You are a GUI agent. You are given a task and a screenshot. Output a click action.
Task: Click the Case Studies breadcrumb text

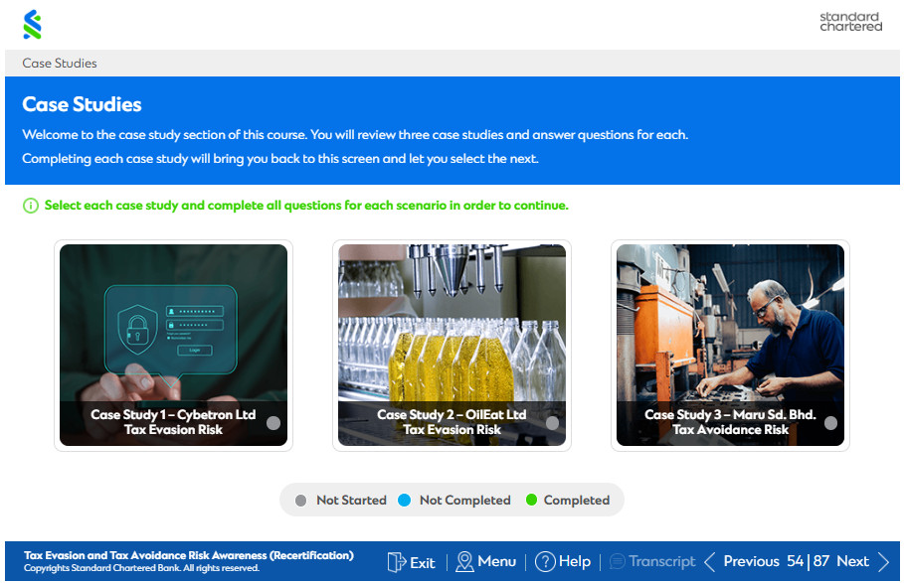60,64
